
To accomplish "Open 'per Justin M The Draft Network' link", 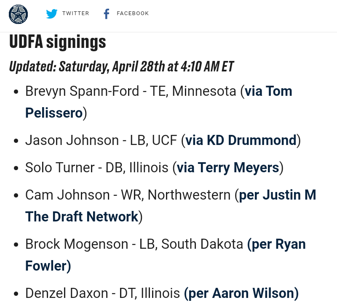I will tap(277, 195).
